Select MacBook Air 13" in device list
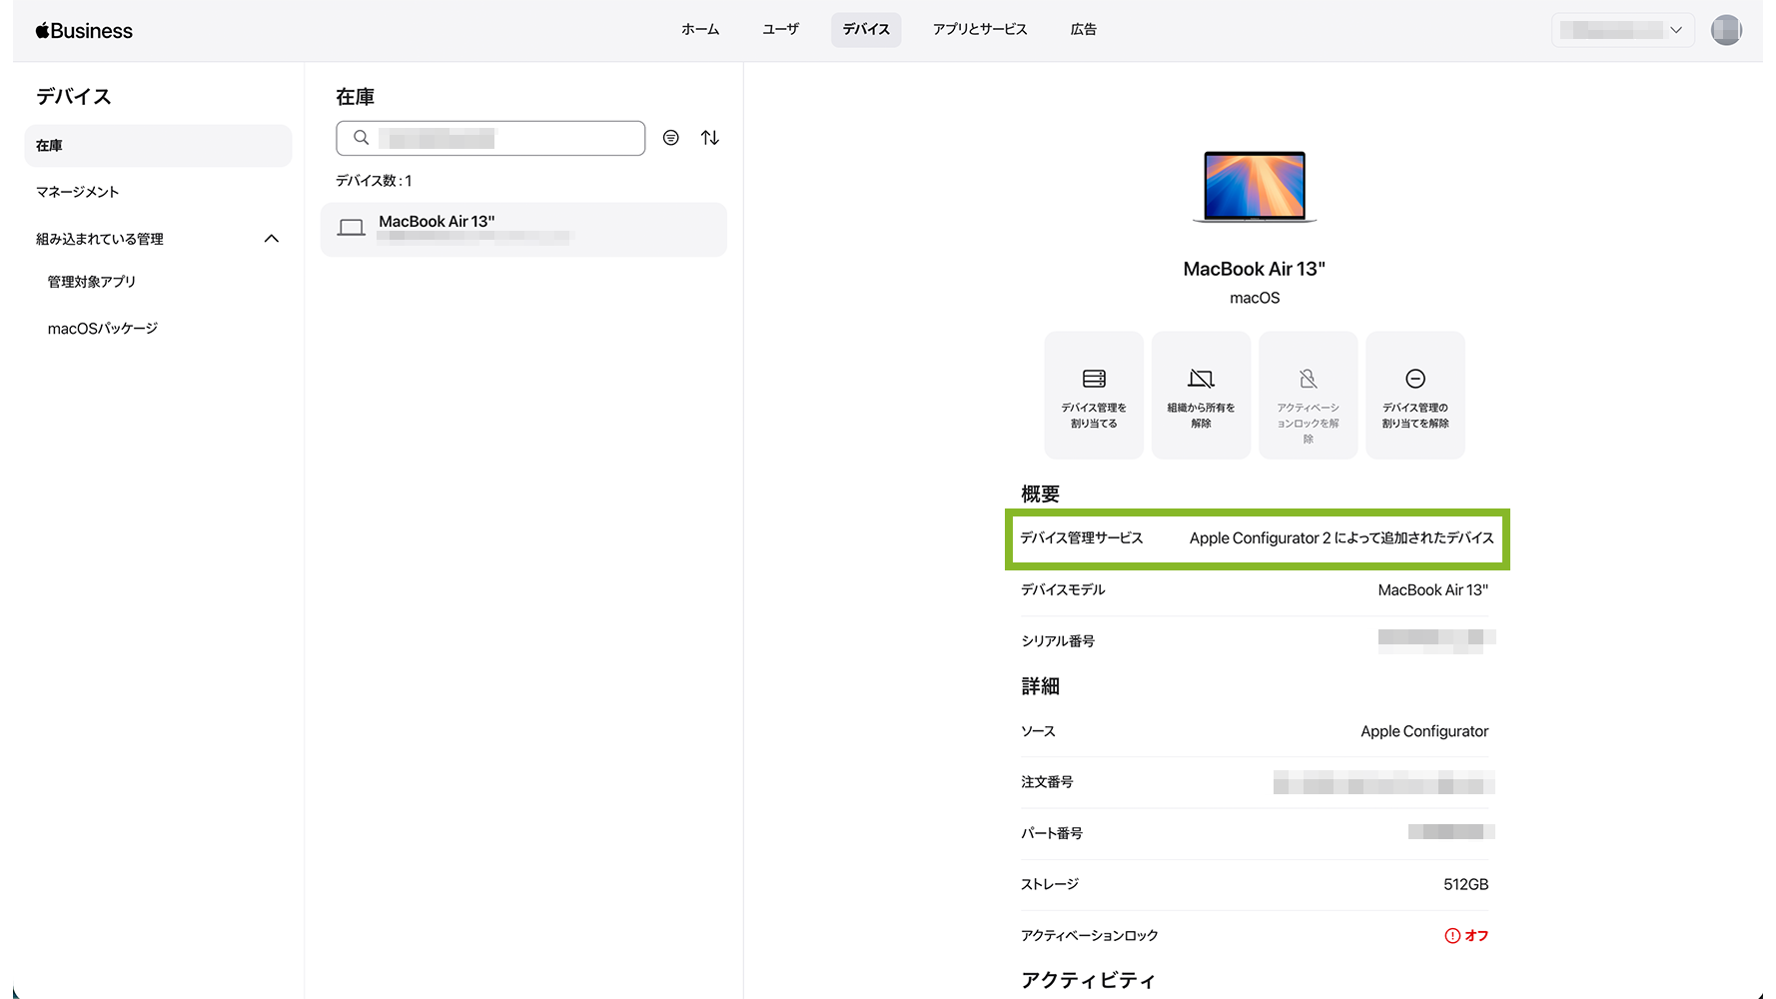The width and height of the screenshot is (1776, 999). [523, 229]
